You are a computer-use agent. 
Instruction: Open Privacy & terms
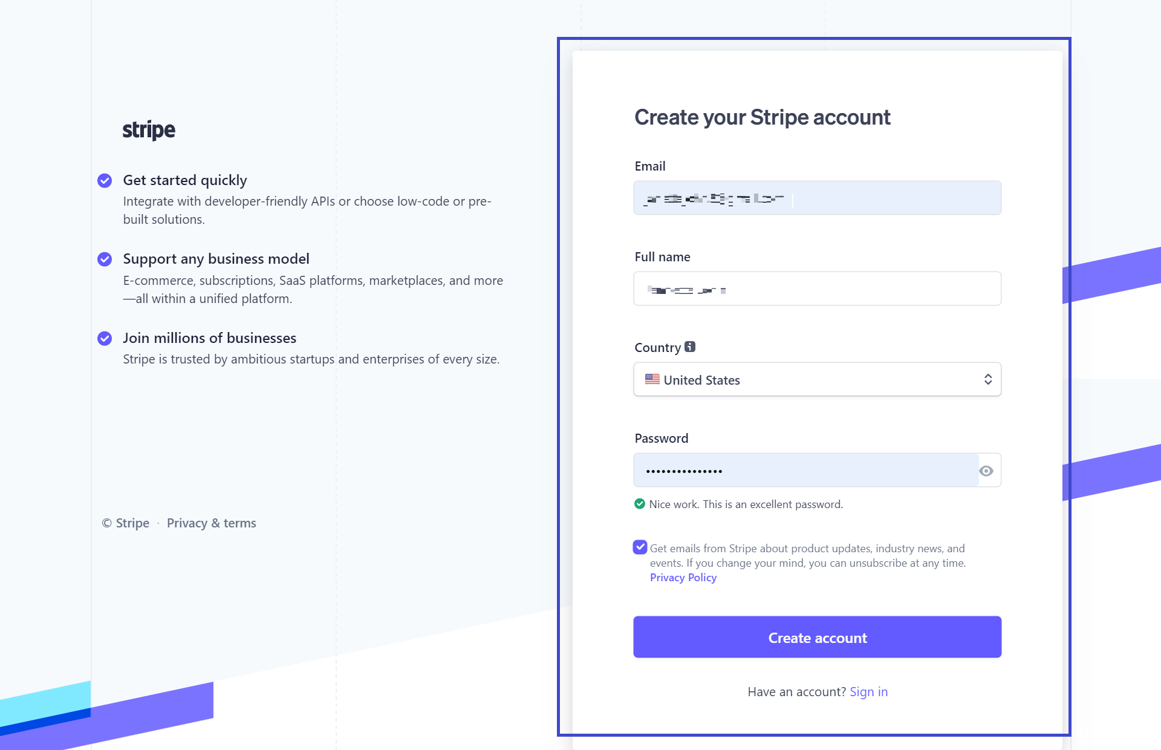pos(211,523)
